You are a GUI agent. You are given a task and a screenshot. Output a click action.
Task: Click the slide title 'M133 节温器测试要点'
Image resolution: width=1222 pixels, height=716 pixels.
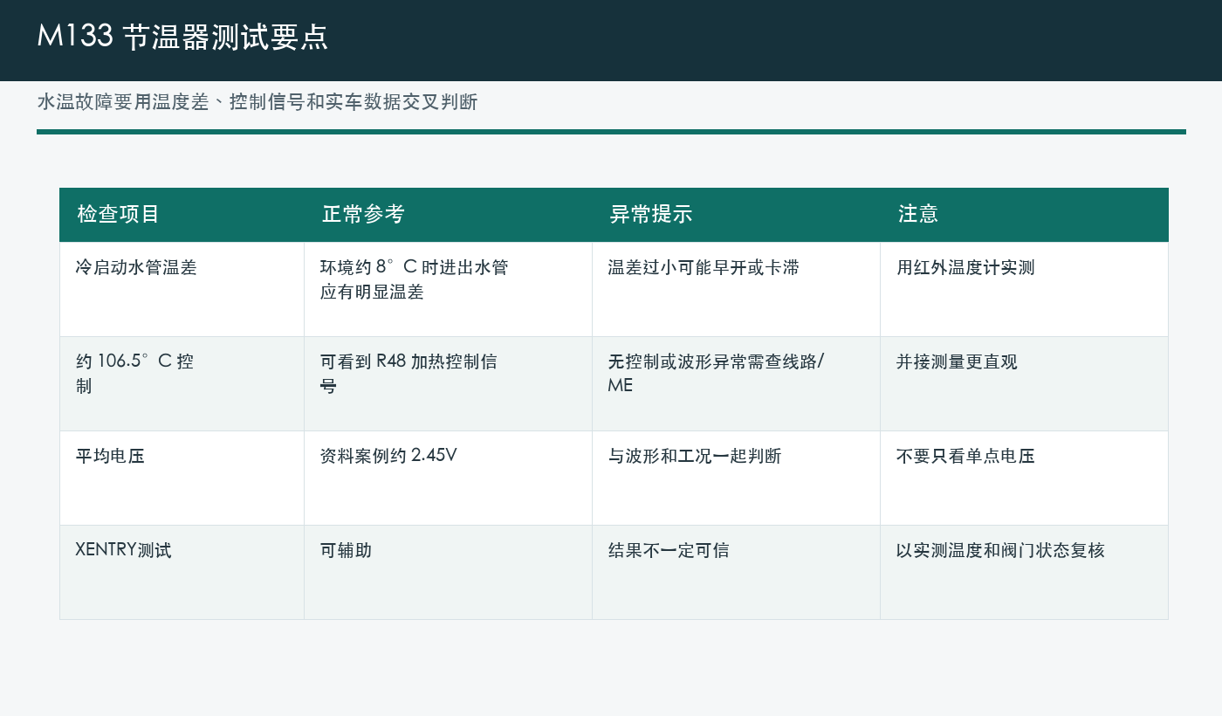coord(182,38)
